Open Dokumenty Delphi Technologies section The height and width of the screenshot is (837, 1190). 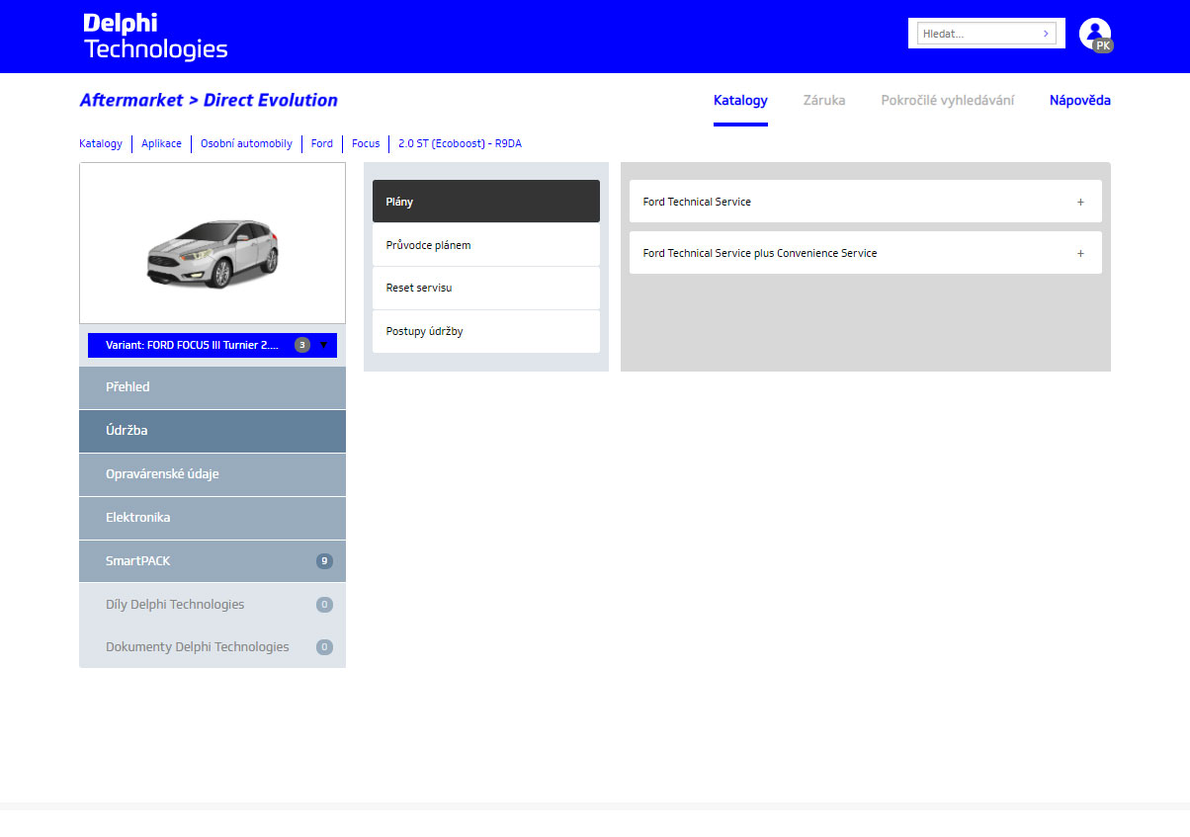(212, 647)
